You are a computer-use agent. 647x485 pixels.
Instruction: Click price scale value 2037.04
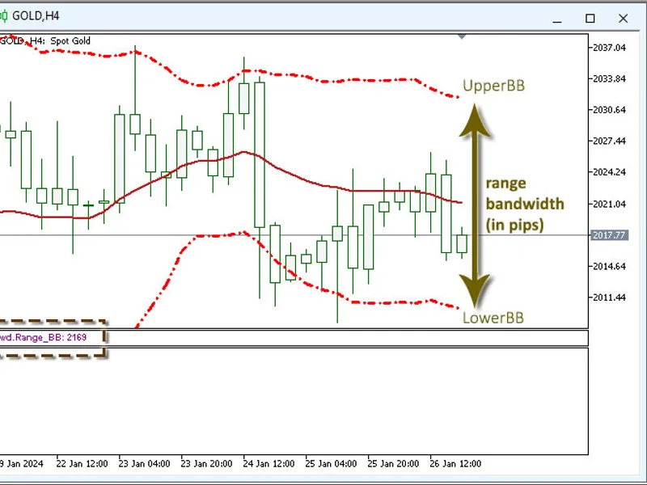tap(609, 48)
